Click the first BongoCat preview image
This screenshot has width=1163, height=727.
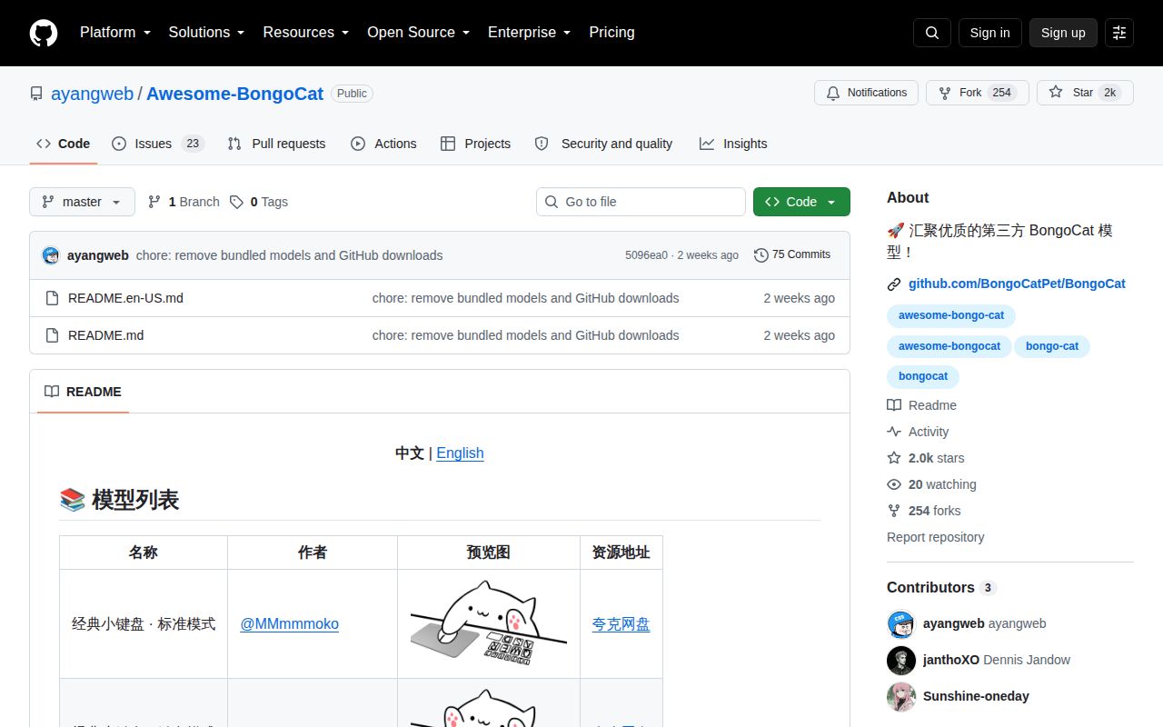tap(489, 623)
